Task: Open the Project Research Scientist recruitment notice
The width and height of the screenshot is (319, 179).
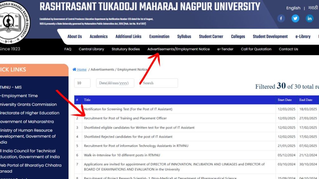Action: [160, 177]
